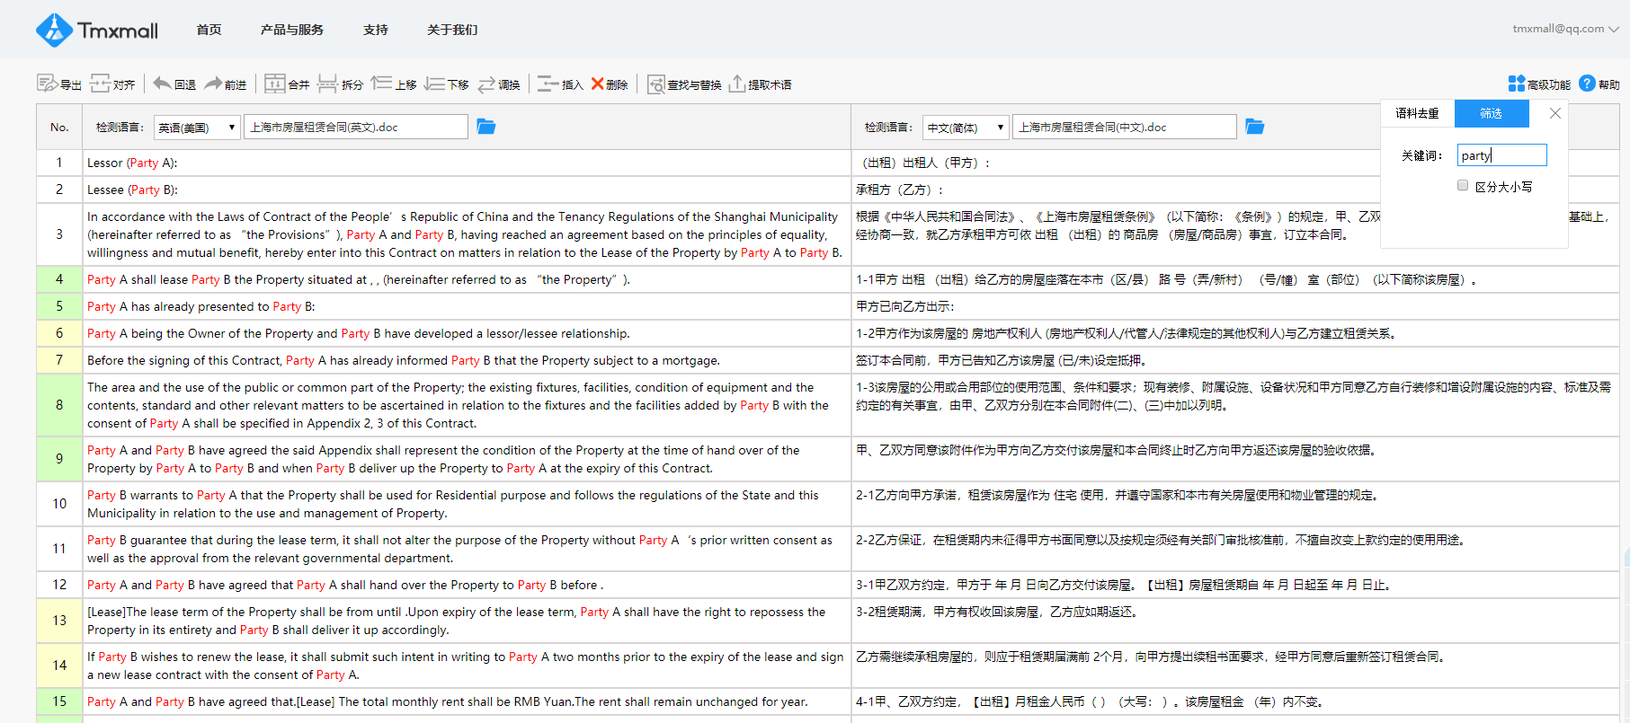
Task: Click the 导出 export icon
Action: (58, 84)
